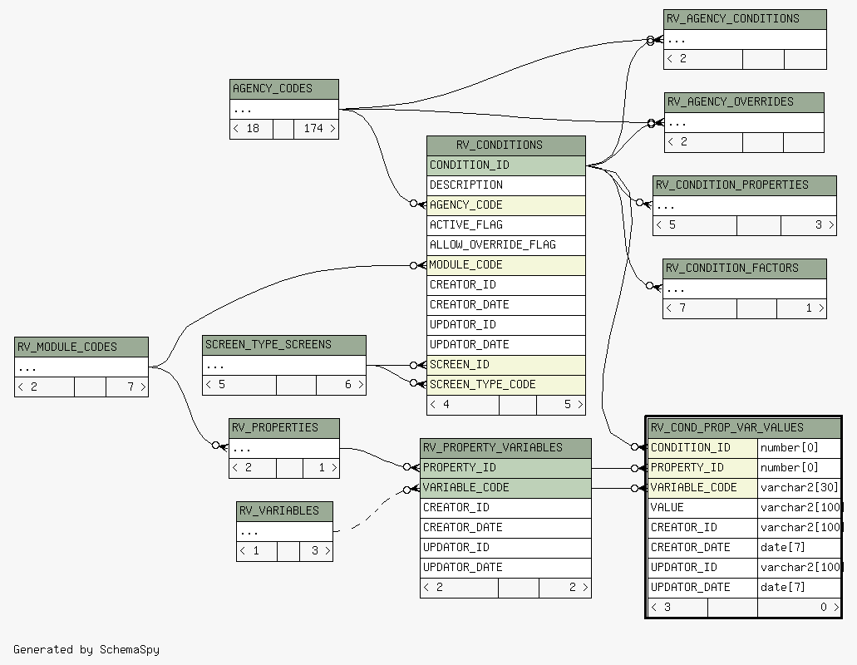
Task: Open the RV_AGENCY_OVERRIDES table header
Action: (745, 102)
